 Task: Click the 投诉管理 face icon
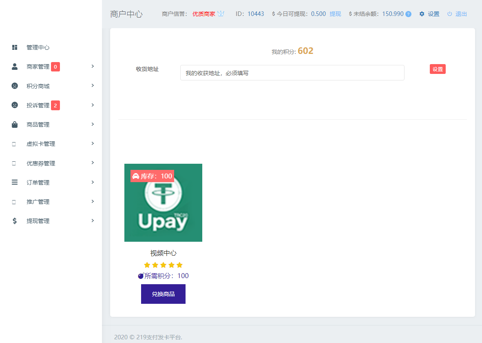tap(14, 105)
